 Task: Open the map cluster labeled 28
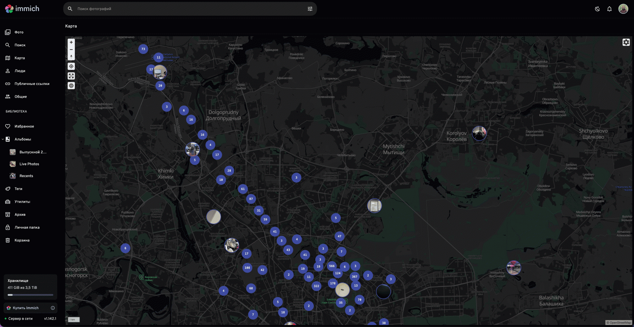tap(229, 171)
